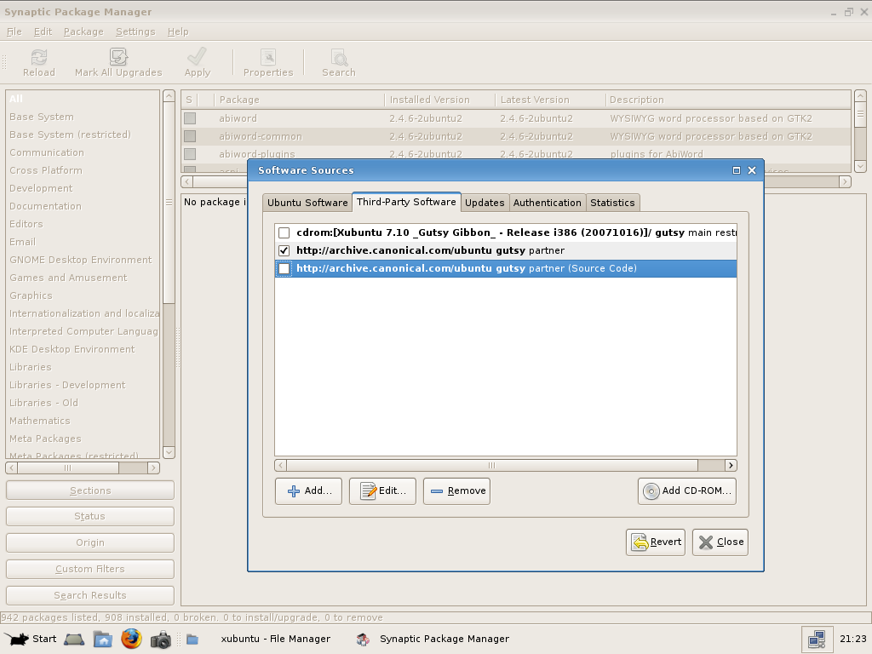Open the Package menu
The width and height of the screenshot is (872, 654).
(x=83, y=32)
